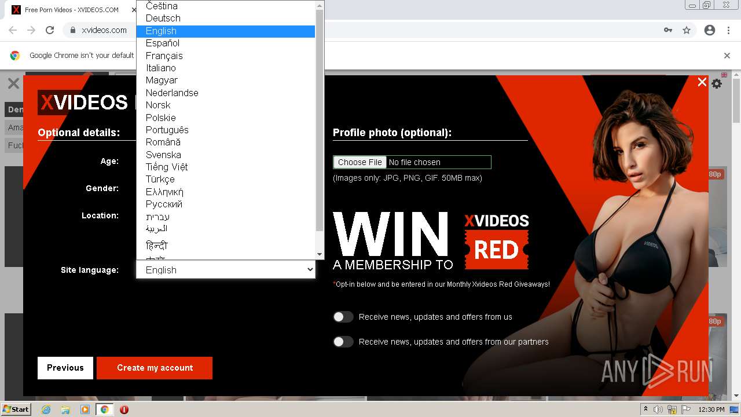Pick Português language option
Image resolution: width=741 pixels, height=417 pixels.
pyautogui.click(x=226, y=130)
